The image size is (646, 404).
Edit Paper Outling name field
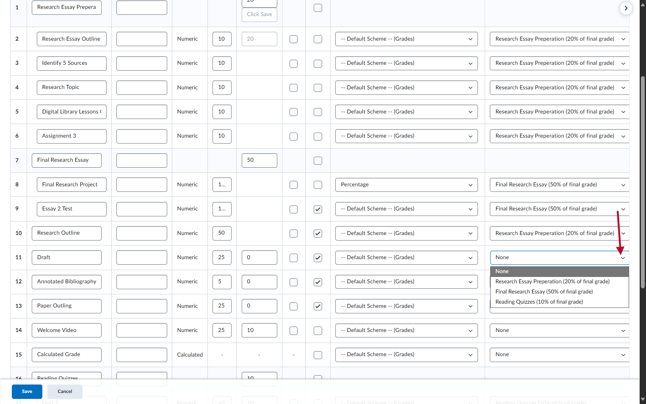point(66,306)
